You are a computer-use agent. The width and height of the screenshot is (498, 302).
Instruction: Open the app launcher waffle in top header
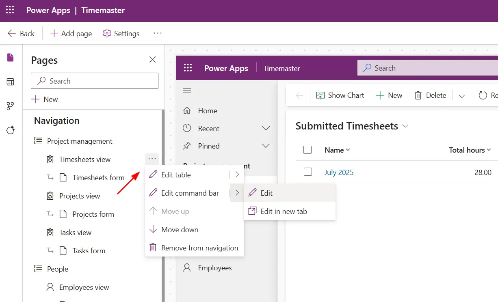coord(10,10)
